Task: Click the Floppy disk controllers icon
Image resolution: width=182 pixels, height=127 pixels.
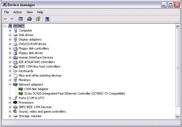Action: pyautogui.click(x=15, y=49)
